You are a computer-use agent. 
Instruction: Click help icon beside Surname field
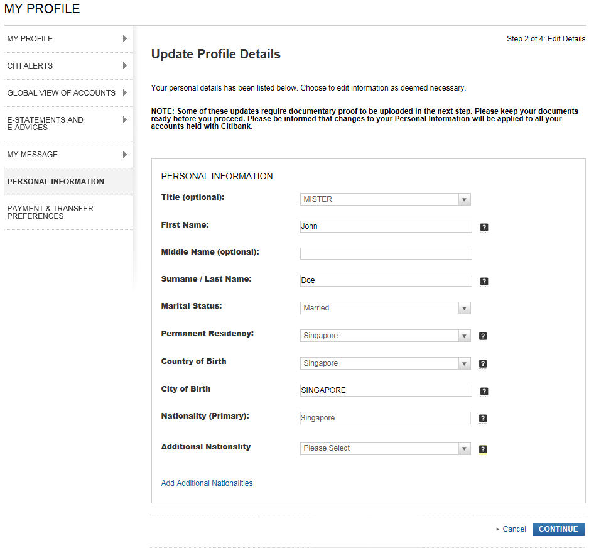(484, 282)
